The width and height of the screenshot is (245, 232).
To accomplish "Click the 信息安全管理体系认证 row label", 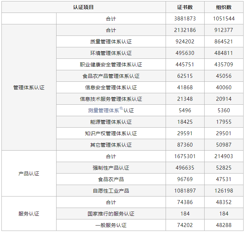I will click(111, 87).
